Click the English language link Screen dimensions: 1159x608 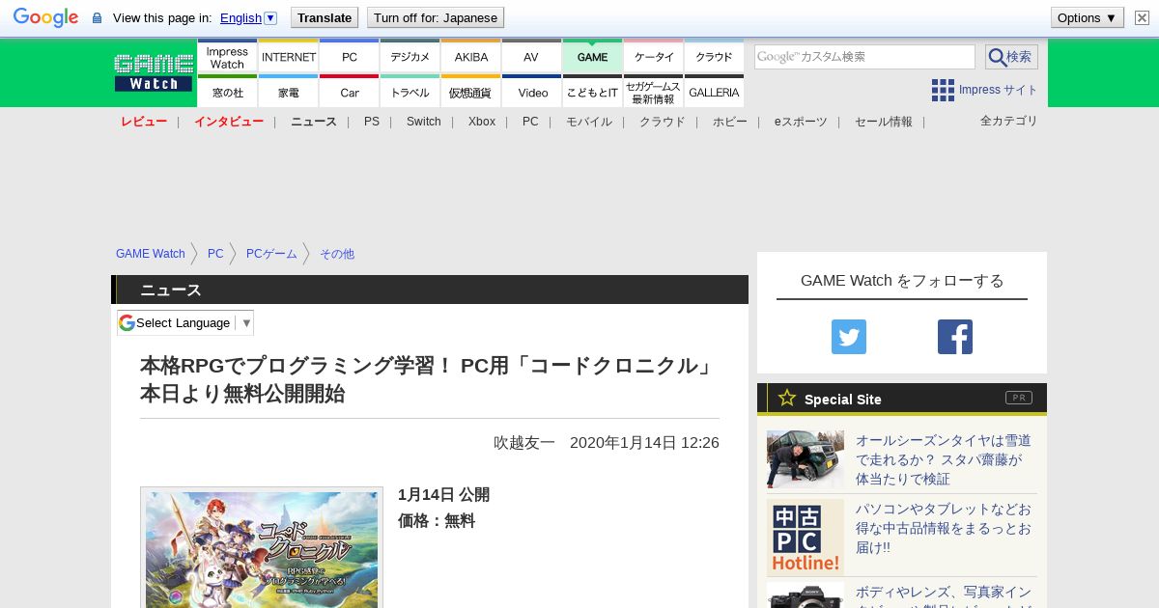click(240, 17)
